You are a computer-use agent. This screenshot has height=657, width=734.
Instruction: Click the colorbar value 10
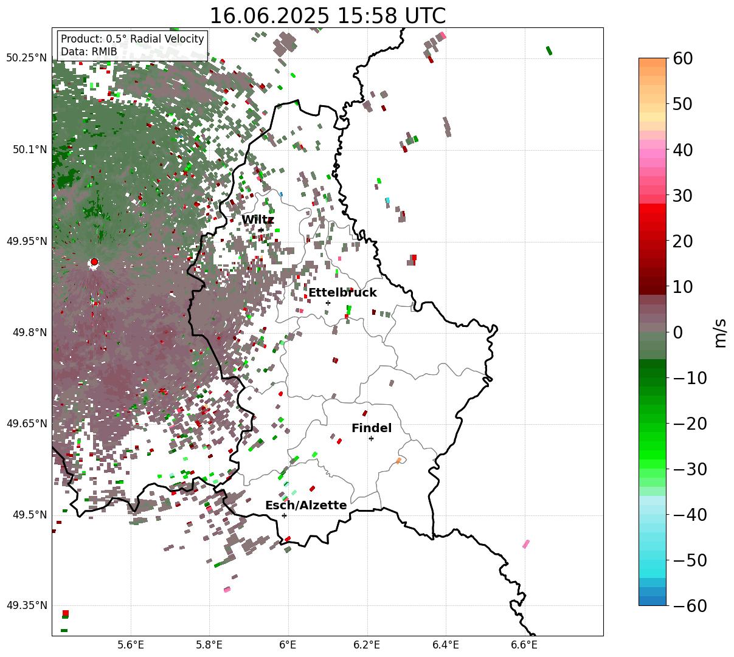pos(682,287)
